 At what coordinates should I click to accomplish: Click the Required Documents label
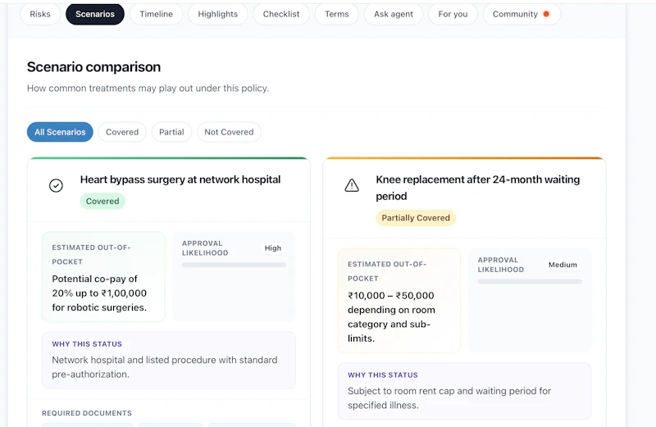click(x=87, y=413)
